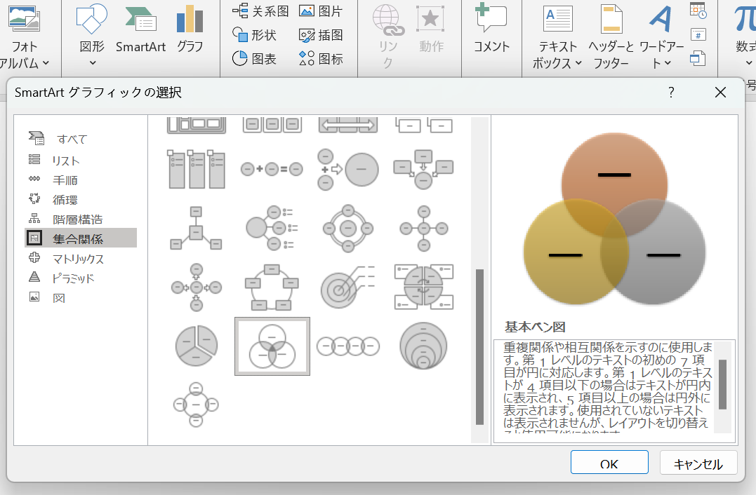Click the layout gallery vertical scrollbar thumb
The height and width of the screenshot is (495, 756).
[x=479, y=346]
